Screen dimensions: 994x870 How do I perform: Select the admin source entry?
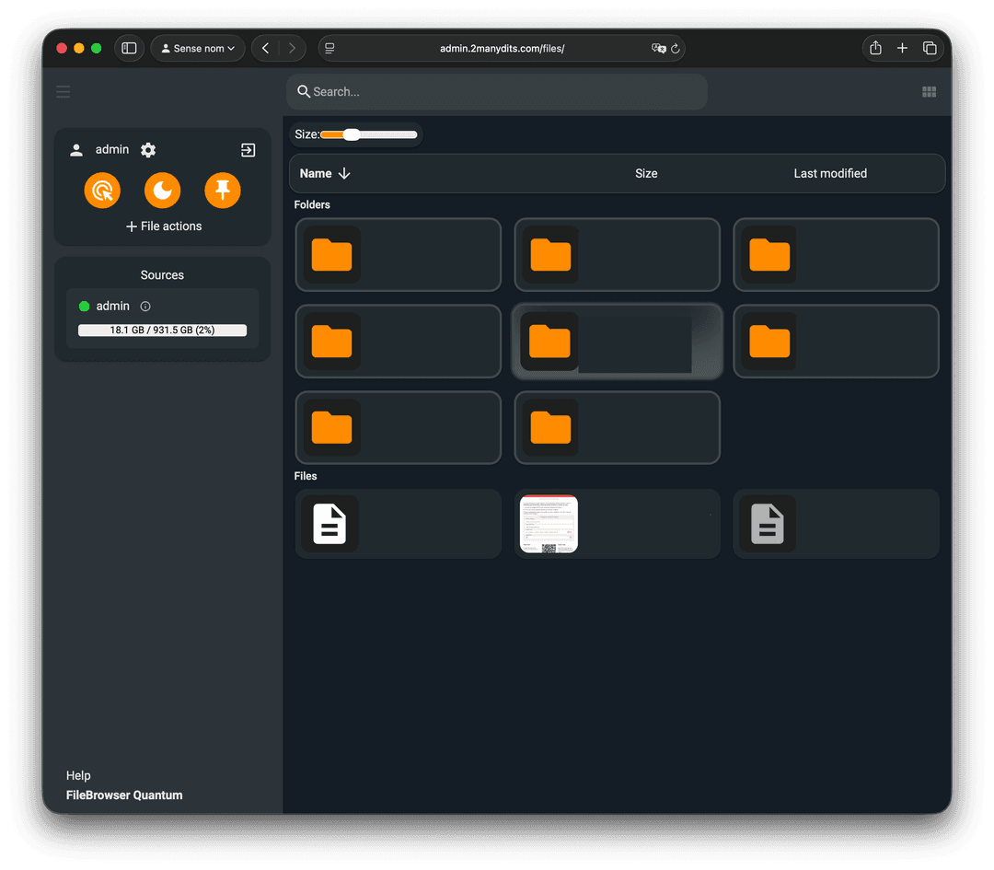pos(113,307)
